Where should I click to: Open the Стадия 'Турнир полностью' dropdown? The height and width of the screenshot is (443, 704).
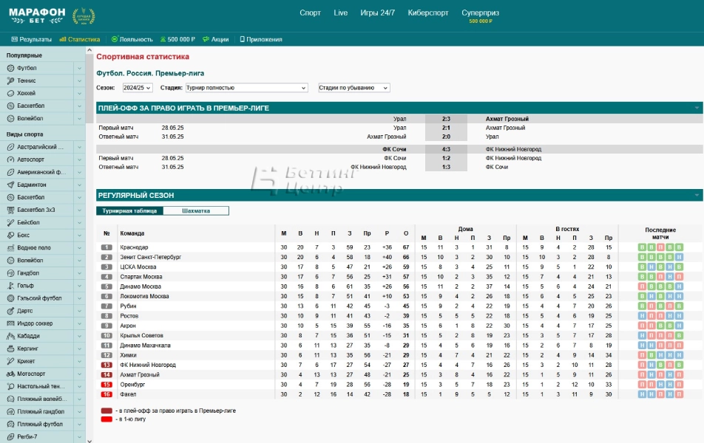pyautogui.click(x=246, y=88)
